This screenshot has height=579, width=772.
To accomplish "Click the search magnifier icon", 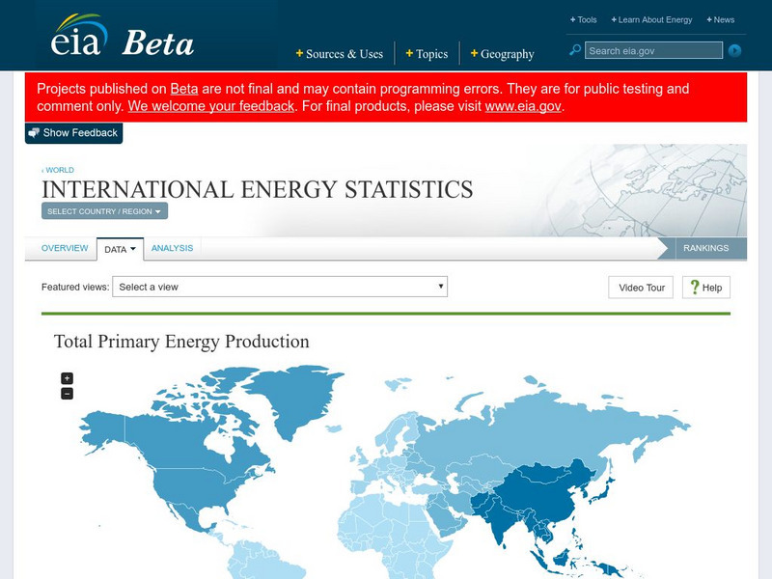I will pyautogui.click(x=576, y=49).
